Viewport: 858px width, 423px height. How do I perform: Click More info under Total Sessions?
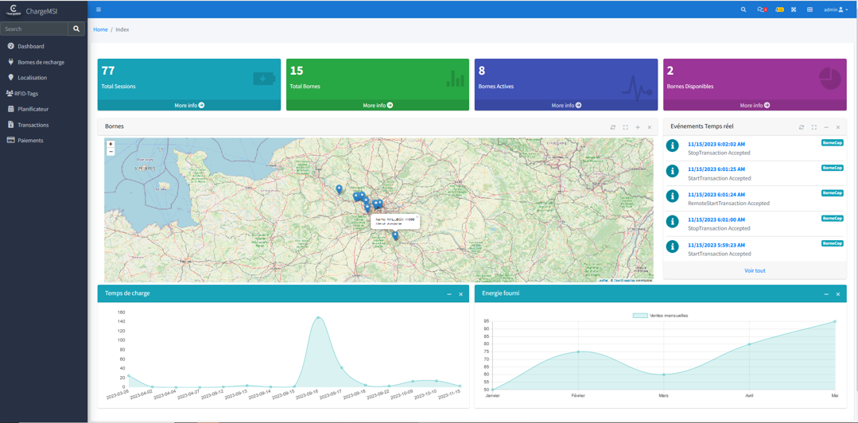click(x=189, y=105)
